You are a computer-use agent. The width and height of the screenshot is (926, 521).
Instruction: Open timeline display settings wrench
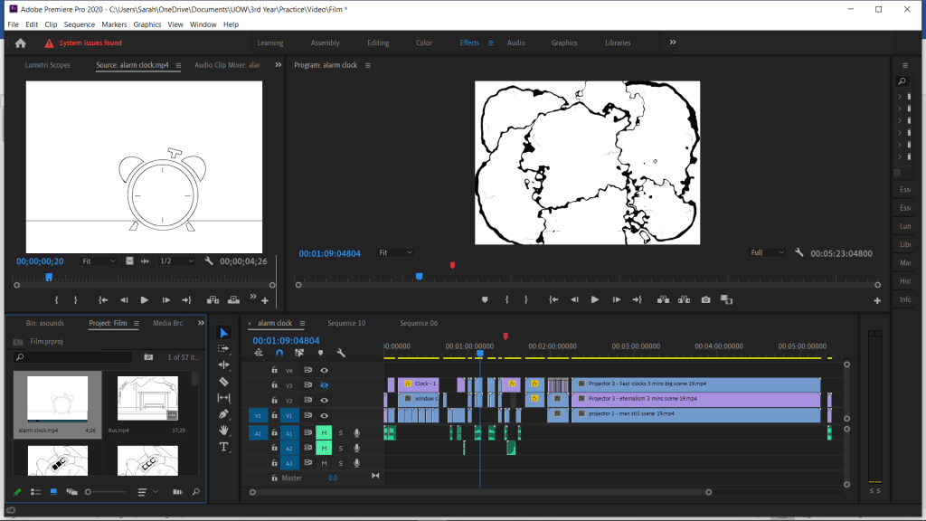[341, 353]
